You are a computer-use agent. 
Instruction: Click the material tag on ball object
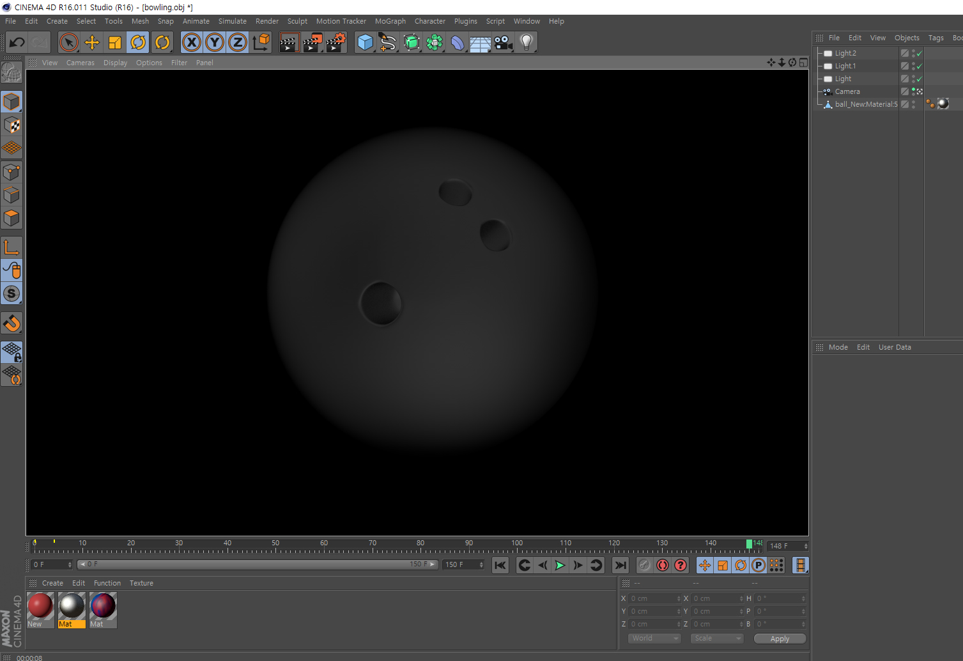point(943,104)
